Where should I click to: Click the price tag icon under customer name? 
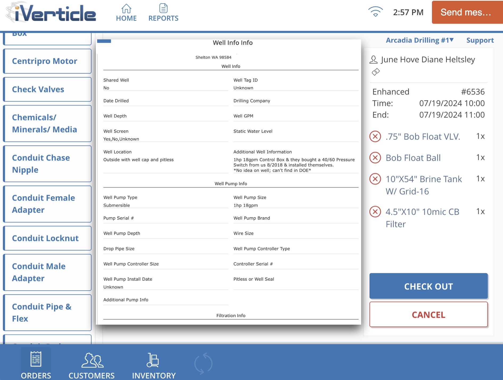tap(376, 72)
